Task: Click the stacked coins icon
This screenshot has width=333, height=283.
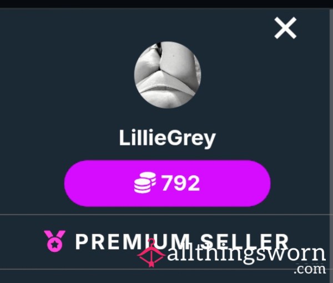Action: tap(145, 183)
